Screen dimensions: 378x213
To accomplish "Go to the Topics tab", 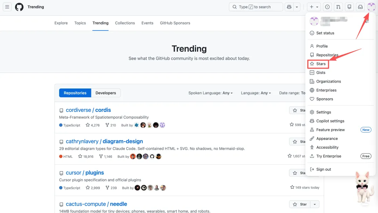I will (80, 23).
